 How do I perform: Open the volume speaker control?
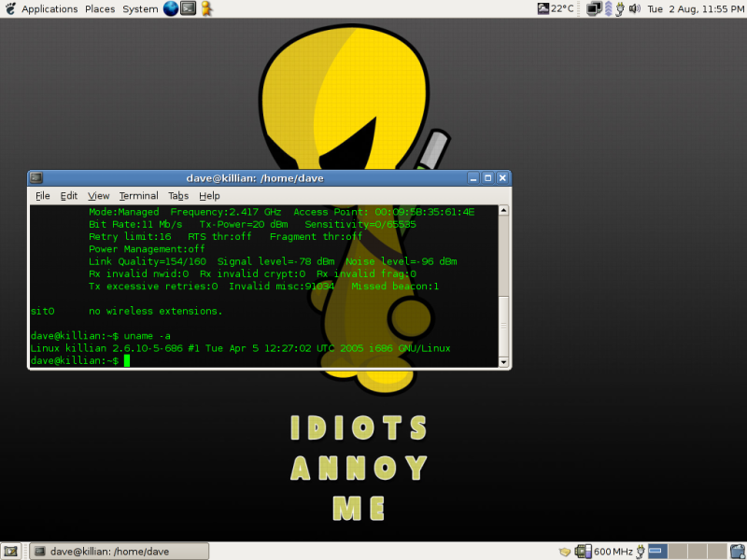click(x=634, y=8)
